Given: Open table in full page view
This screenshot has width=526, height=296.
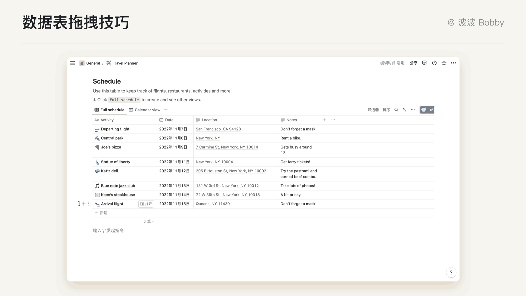Looking at the screenshot, I should pyautogui.click(x=405, y=110).
